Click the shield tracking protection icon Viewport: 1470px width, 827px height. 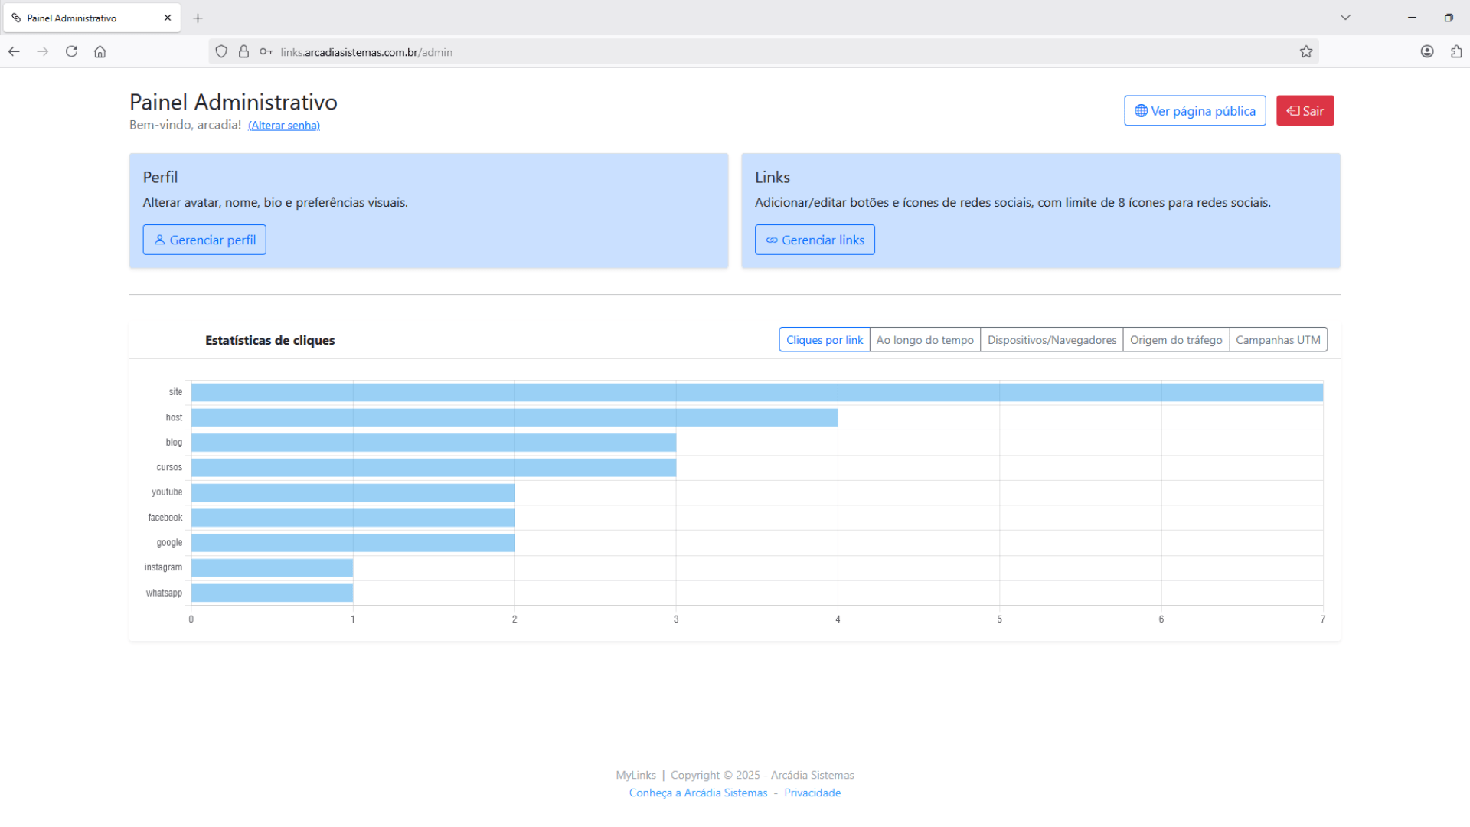(221, 51)
